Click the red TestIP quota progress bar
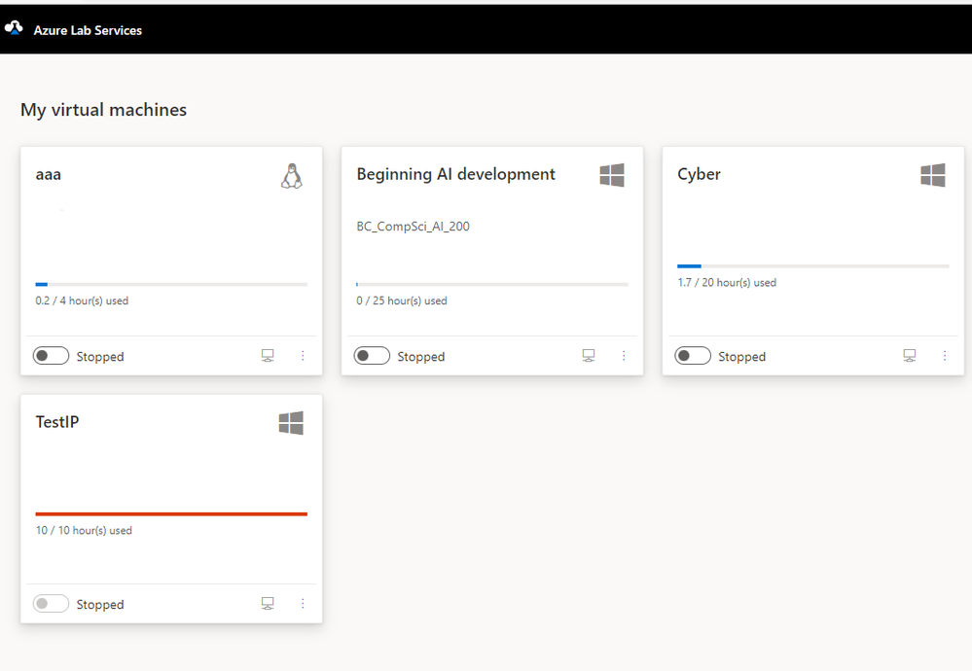Screen dimensions: 972x671 (171, 513)
